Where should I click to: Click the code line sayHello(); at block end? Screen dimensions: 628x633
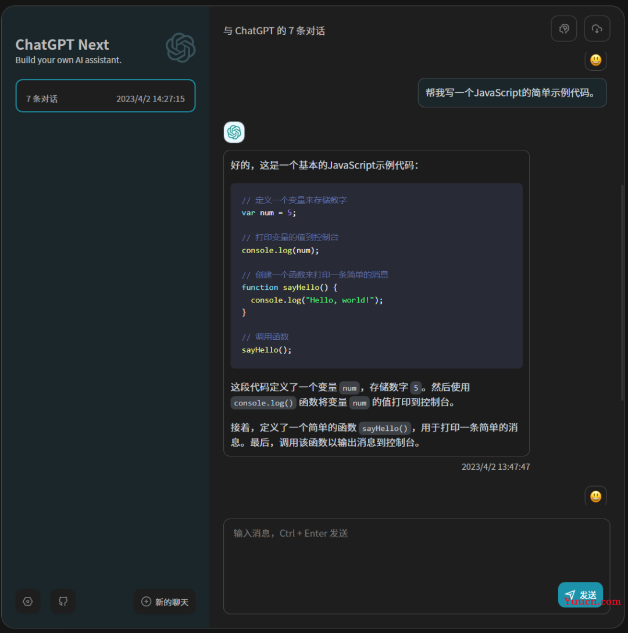pyautogui.click(x=266, y=350)
